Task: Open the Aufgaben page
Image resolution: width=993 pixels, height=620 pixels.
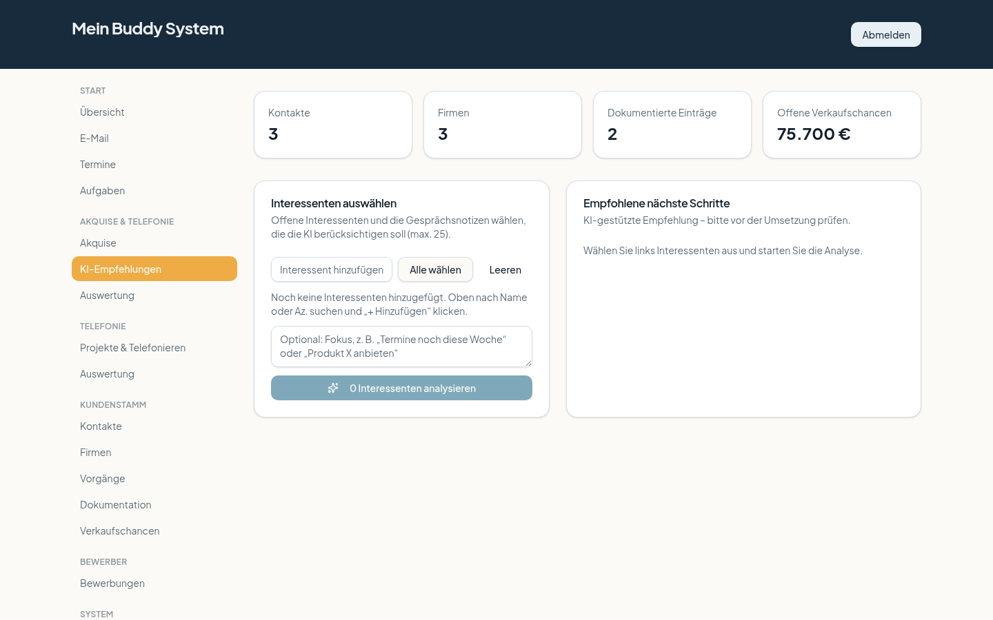Action: [x=154, y=190]
